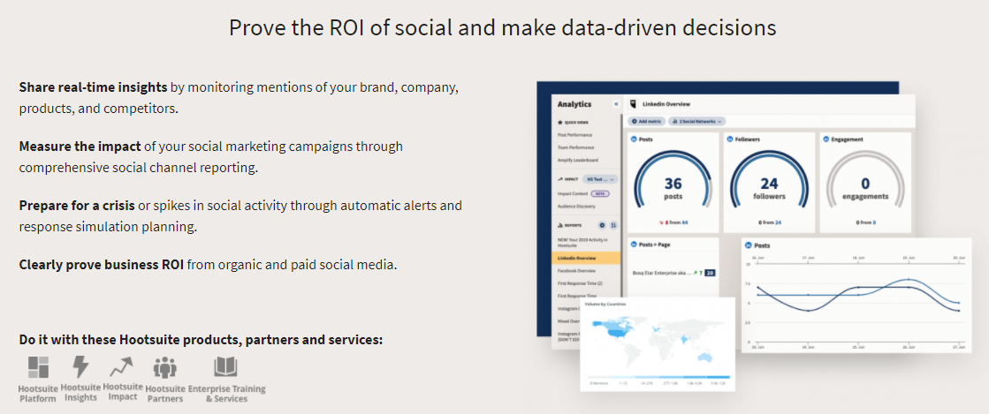
Task: Open the 2 Social Networks dropdown
Action: [x=697, y=121]
